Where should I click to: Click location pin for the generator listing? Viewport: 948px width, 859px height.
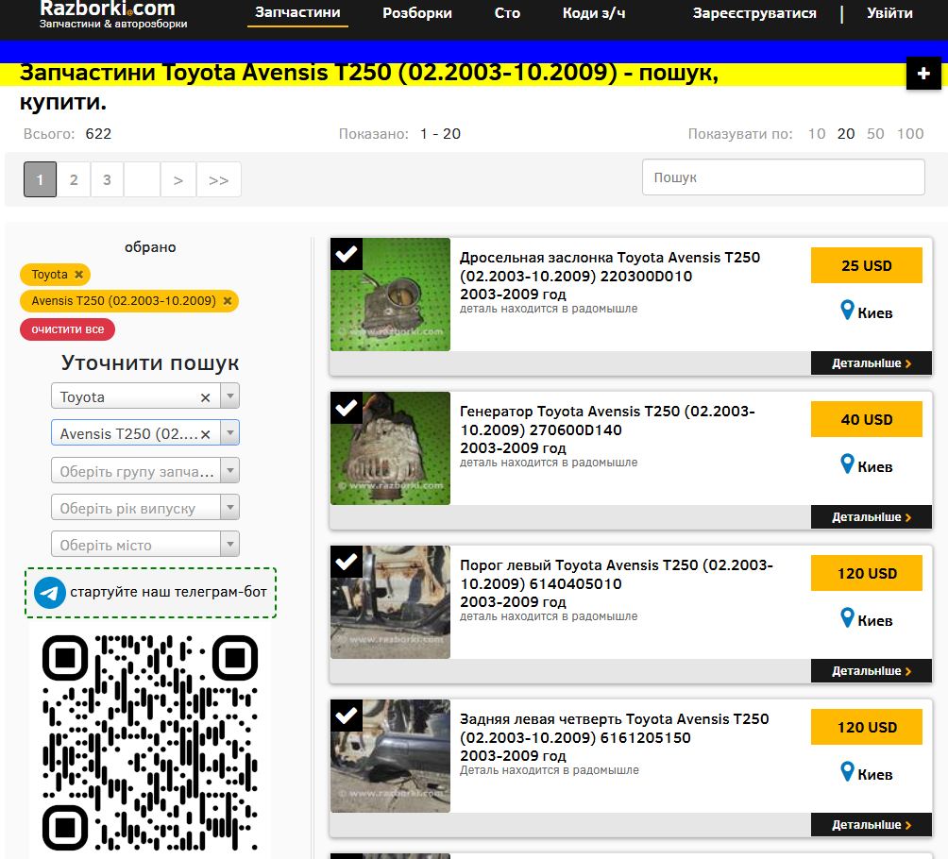847,464
